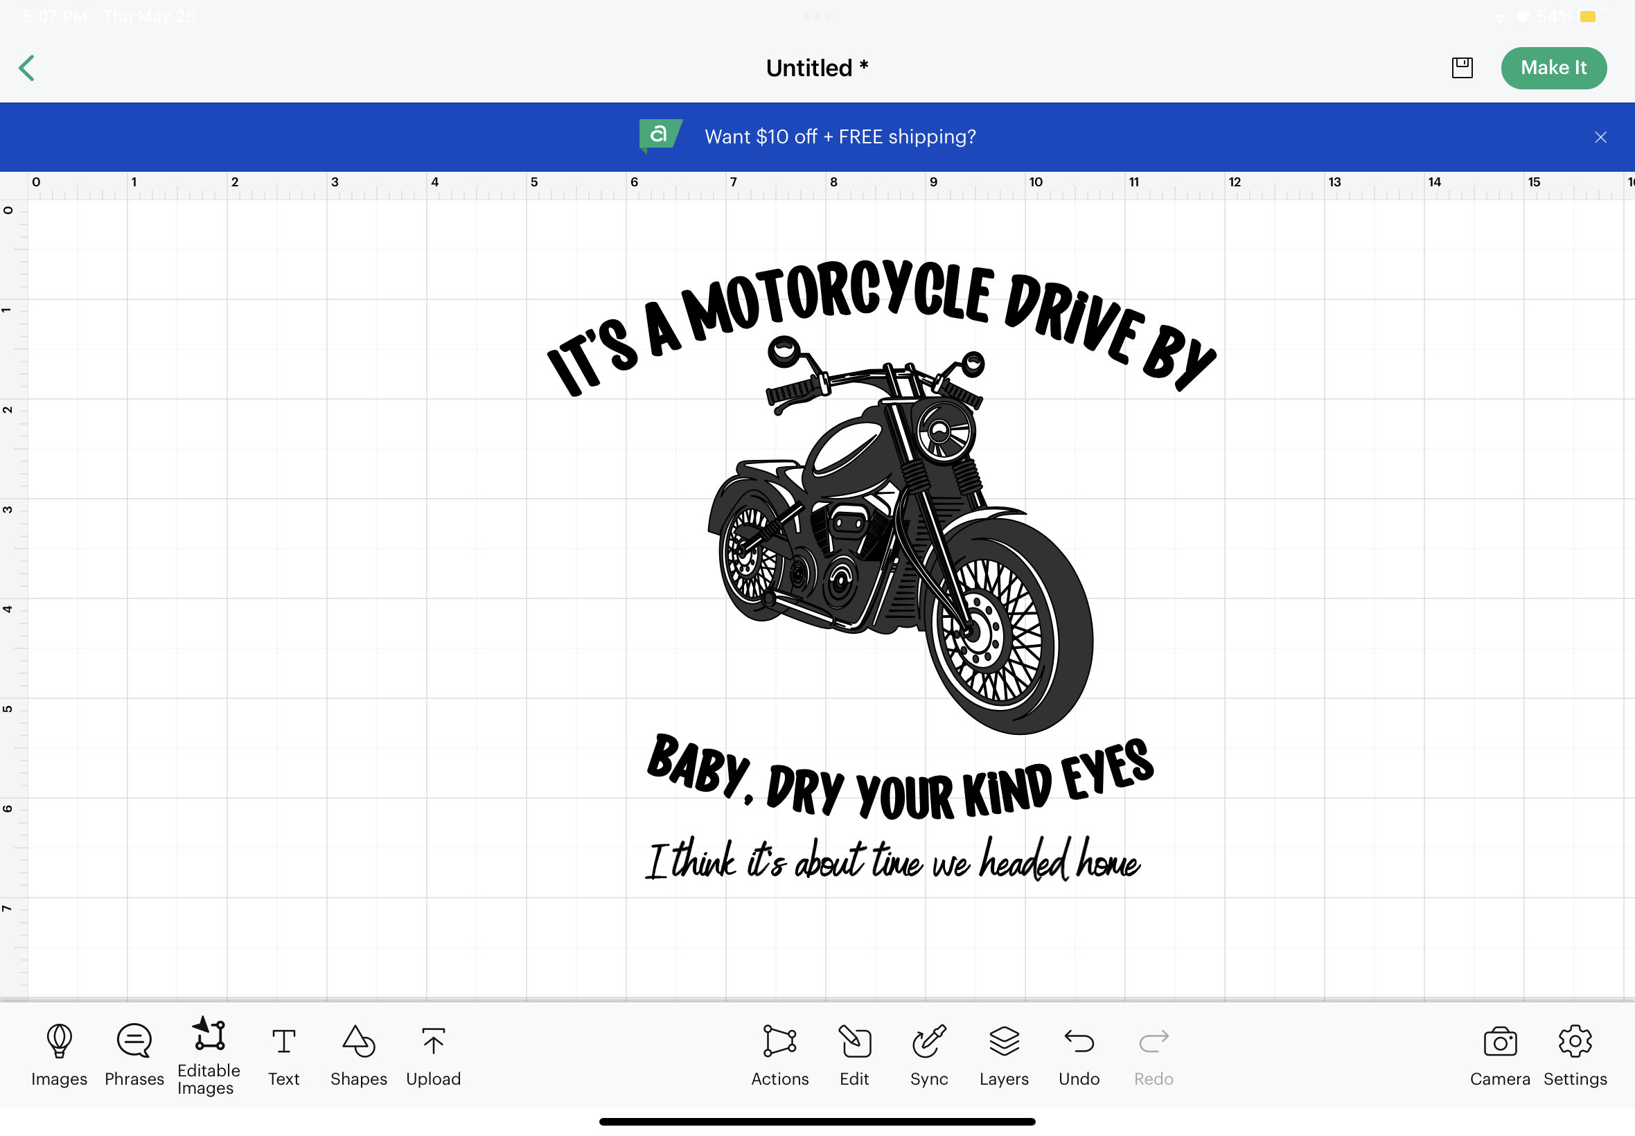This screenshot has width=1635, height=1136.
Task: Select the curved "IT'S A MOTORCYCLE DRIVE BY" text
Action: [x=881, y=327]
